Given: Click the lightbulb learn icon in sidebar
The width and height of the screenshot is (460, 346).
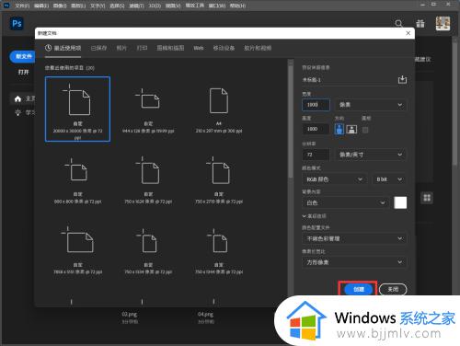Looking at the screenshot, I should coord(17,112).
